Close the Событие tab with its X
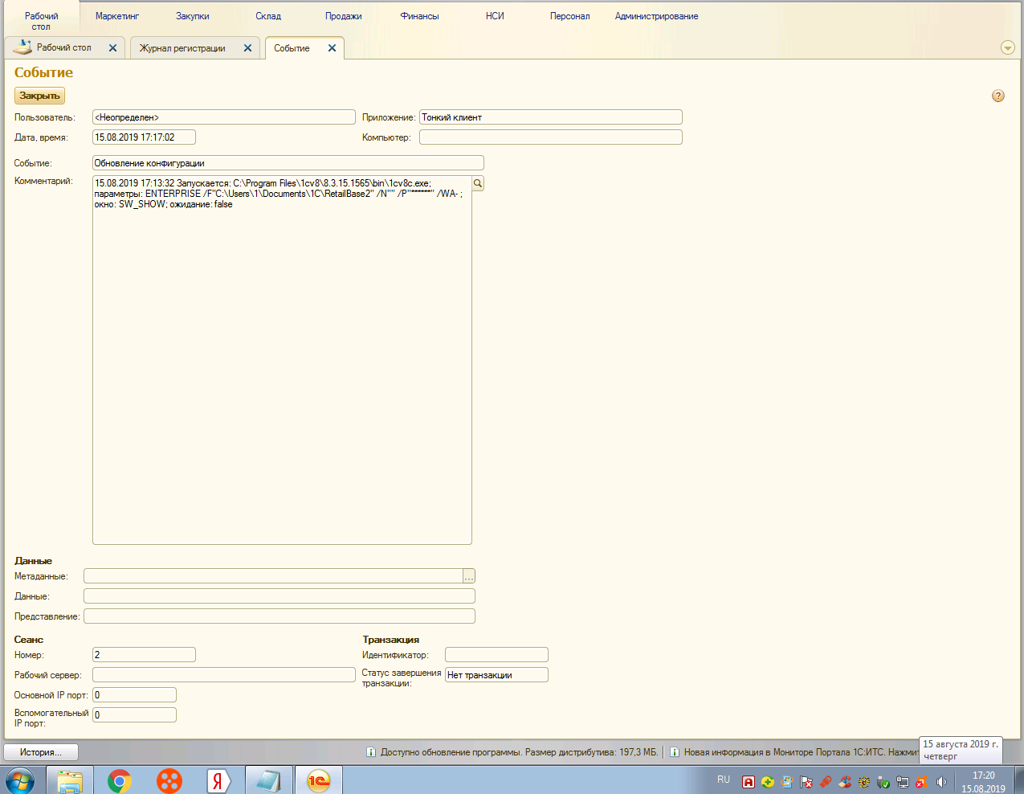Screen dimensions: 1024x794 (332, 48)
